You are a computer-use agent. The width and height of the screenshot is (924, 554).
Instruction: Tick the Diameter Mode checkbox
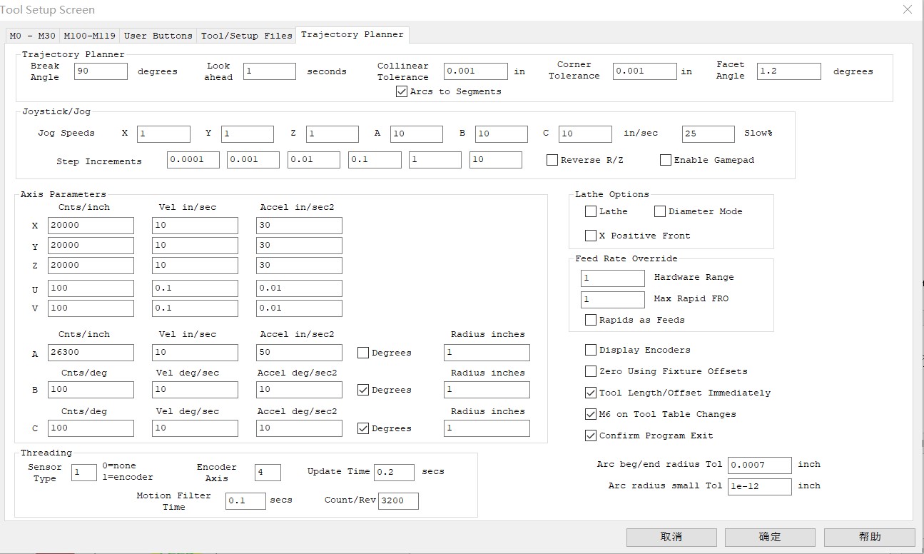[x=660, y=211]
